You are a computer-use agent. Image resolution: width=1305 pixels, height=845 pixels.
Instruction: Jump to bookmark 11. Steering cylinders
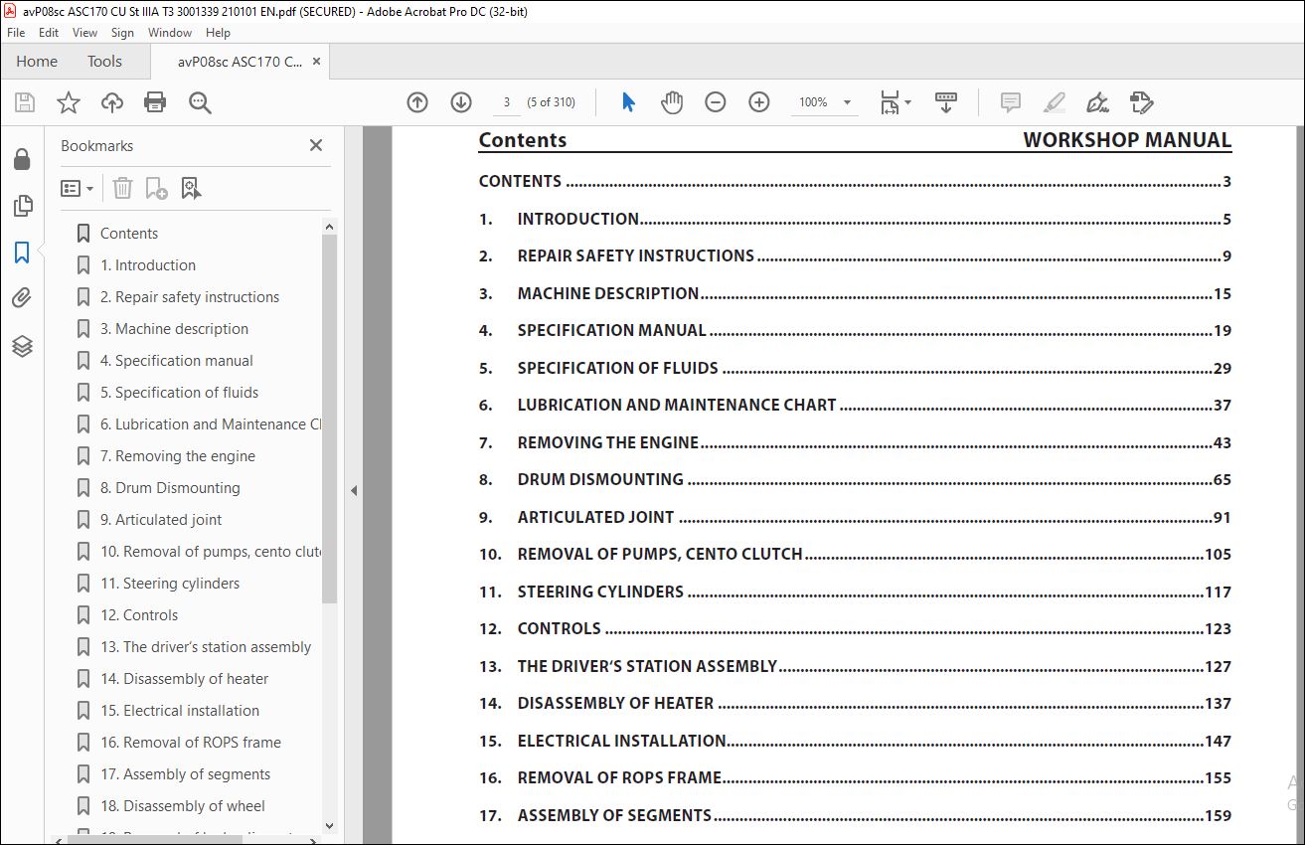click(170, 584)
